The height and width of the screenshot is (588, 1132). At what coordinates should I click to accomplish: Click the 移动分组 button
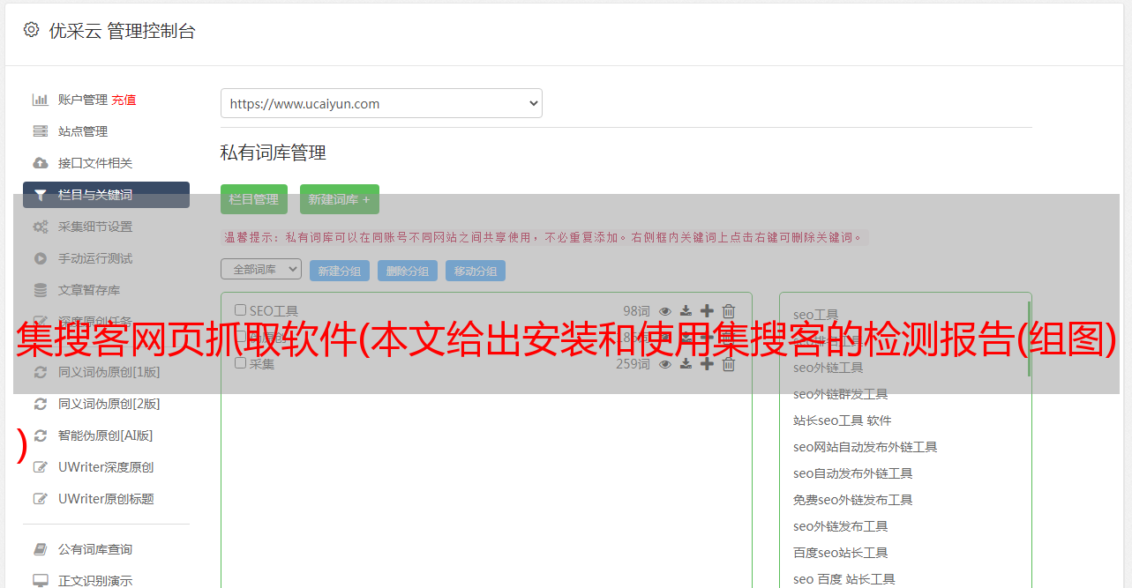point(476,271)
